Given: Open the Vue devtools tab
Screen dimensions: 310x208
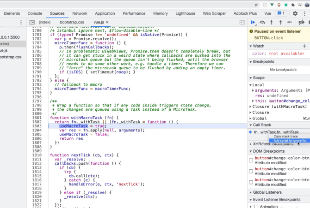Looking at the screenshot, I should 268,13.
